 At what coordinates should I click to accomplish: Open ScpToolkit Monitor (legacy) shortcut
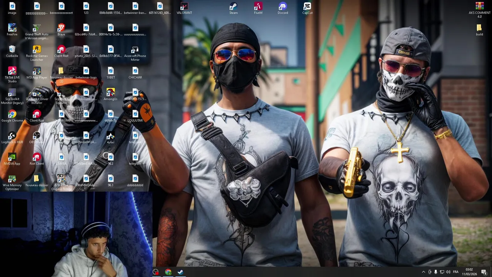[x=12, y=96]
